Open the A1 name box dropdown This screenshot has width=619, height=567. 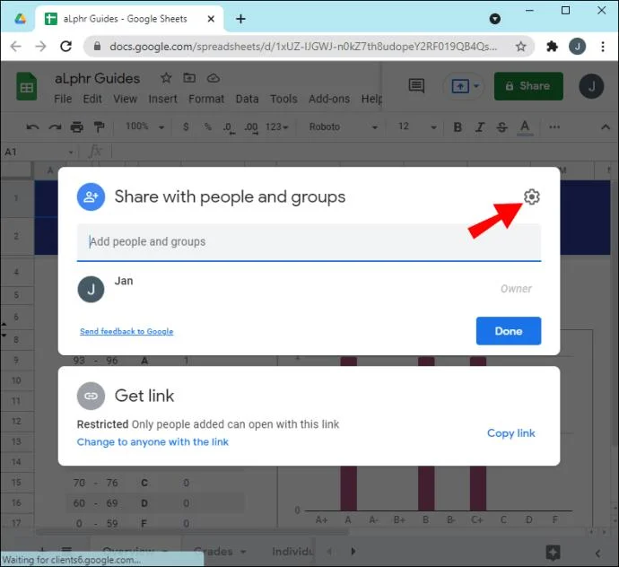[71, 152]
